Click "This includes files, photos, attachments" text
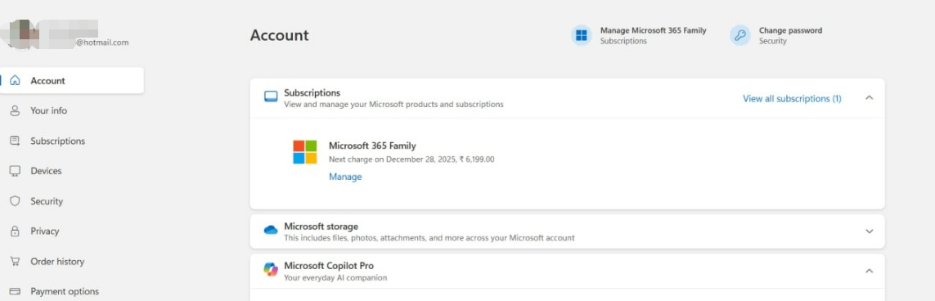This screenshot has height=301, width=935. tap(429, 238)
